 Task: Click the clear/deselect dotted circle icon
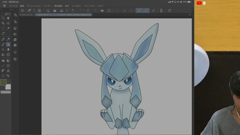pyautogui.click(x=88, y=10)
